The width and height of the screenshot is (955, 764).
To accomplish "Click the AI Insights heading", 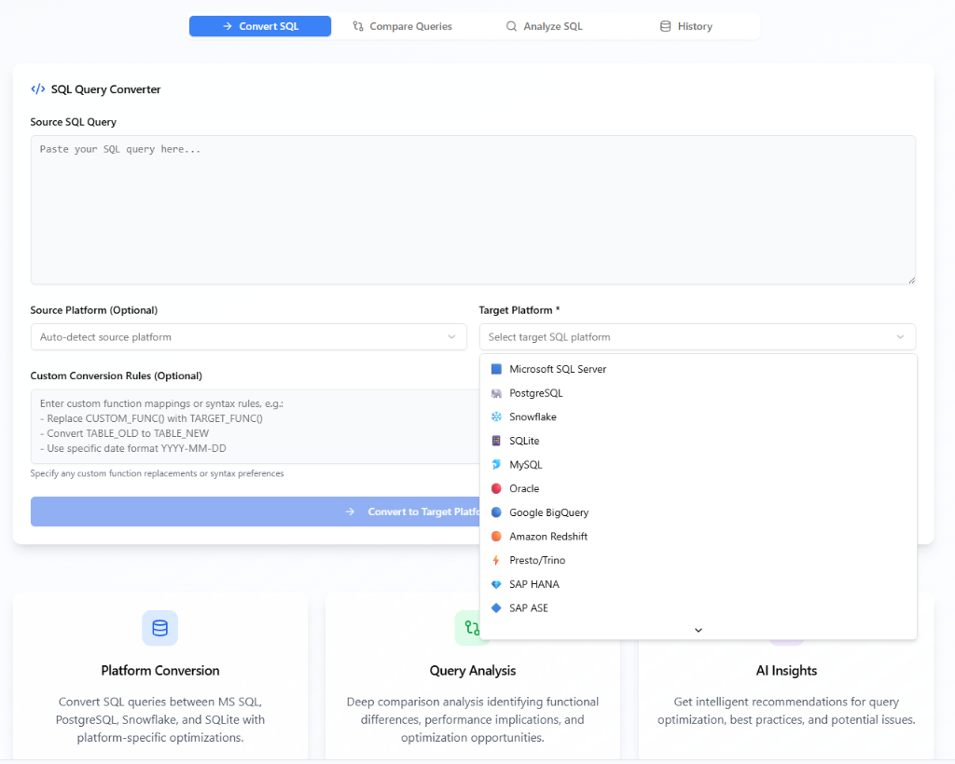I will [786, 670].
